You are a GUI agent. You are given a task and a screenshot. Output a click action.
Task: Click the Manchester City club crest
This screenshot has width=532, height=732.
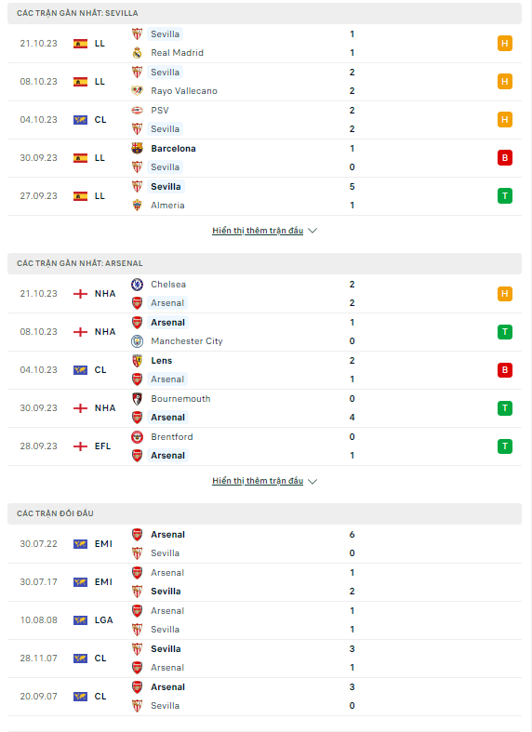pos(137,341)
